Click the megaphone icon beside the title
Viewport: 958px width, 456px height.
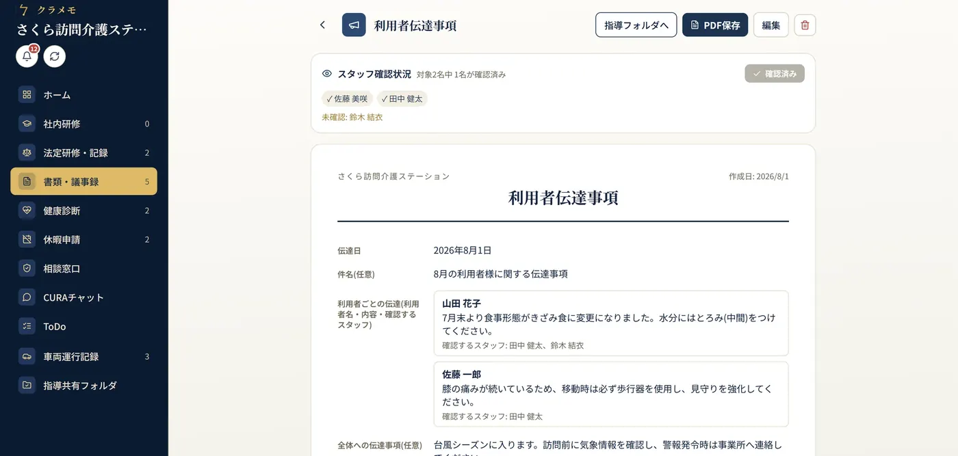click(x=354, y=25)
